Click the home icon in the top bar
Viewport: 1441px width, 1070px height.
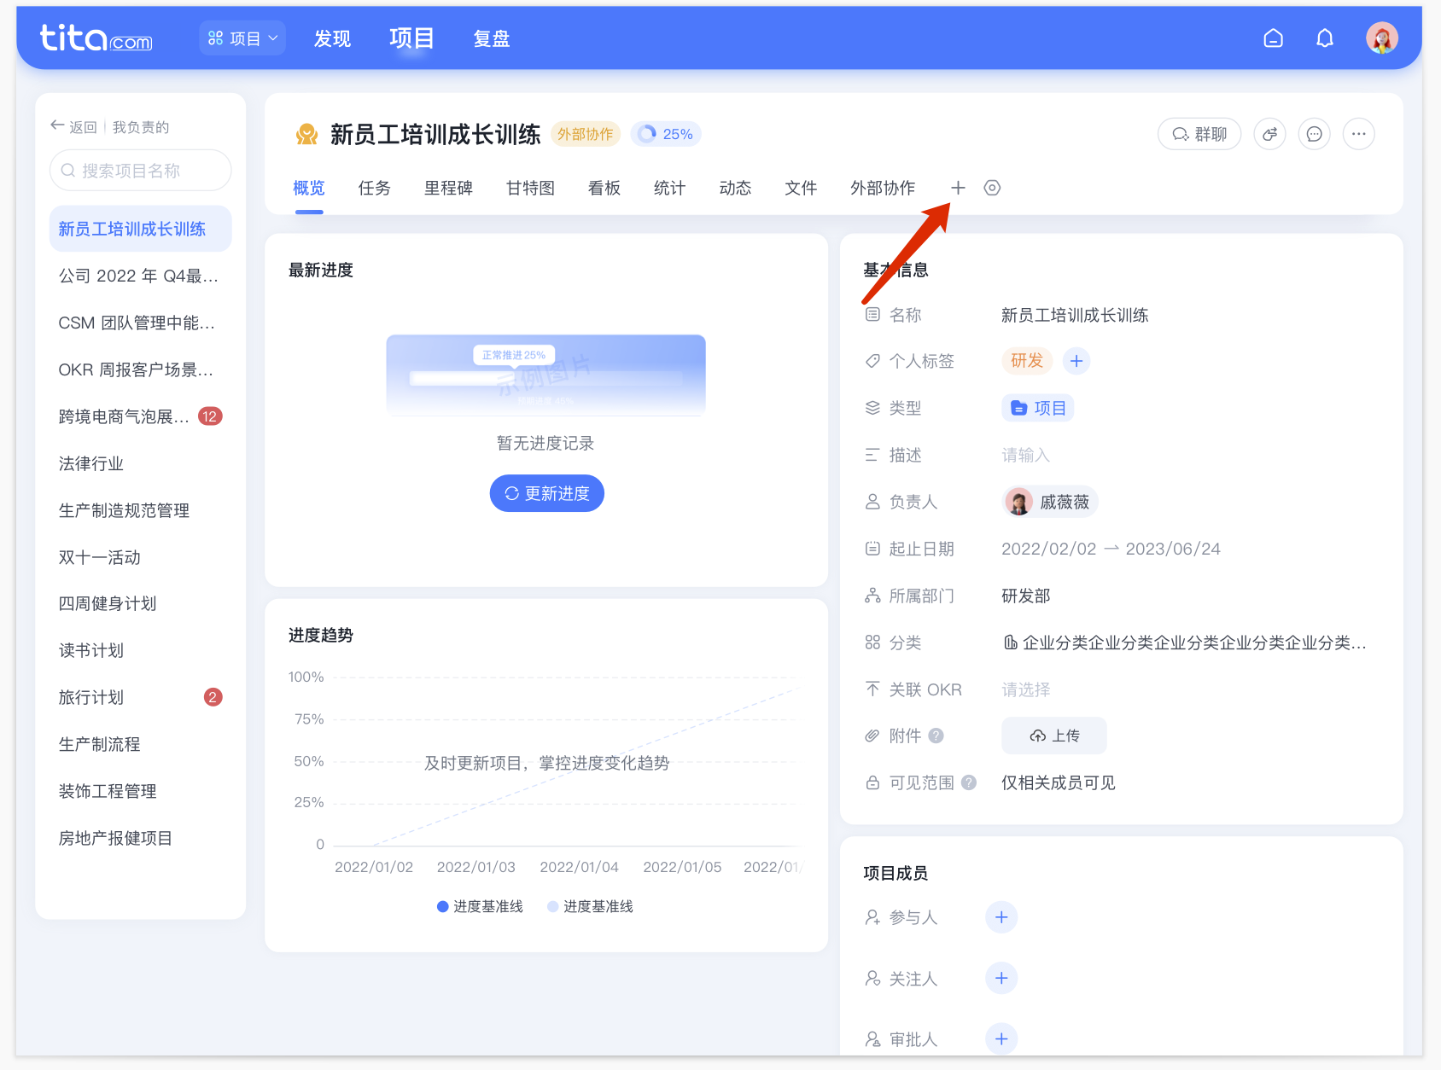(1273, 38)
